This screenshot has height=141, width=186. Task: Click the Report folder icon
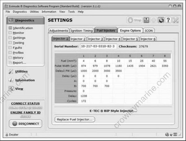(10, 63)
